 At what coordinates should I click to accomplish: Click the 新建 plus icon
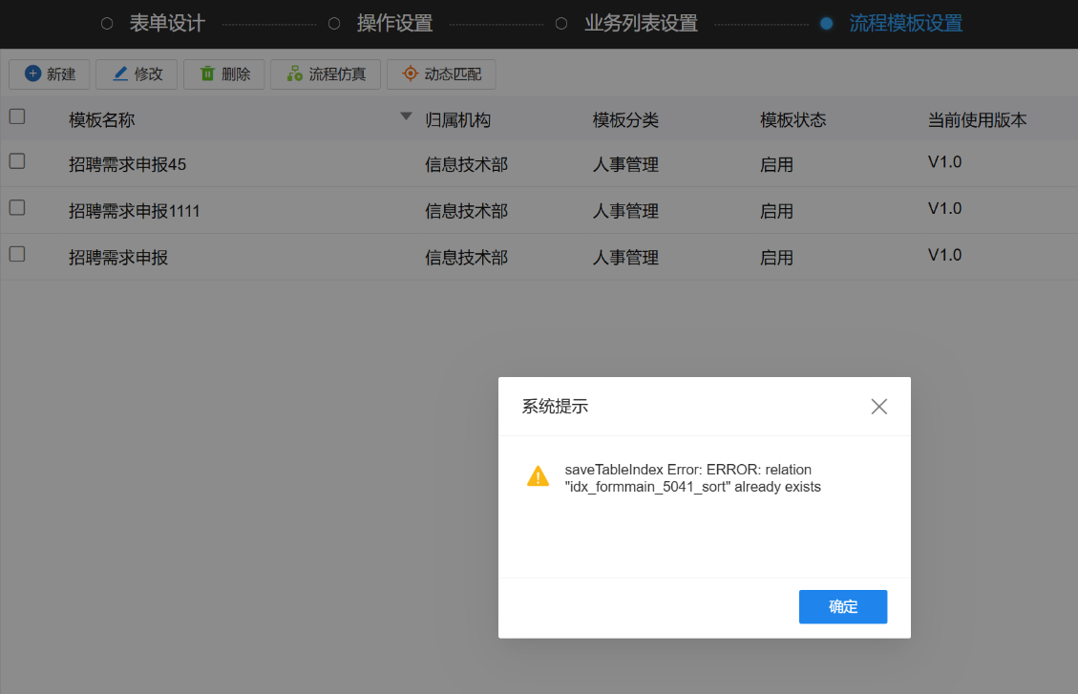pos(33,74)
